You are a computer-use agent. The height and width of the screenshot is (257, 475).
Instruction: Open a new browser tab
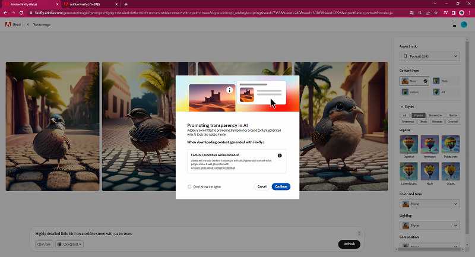(126, 4)
